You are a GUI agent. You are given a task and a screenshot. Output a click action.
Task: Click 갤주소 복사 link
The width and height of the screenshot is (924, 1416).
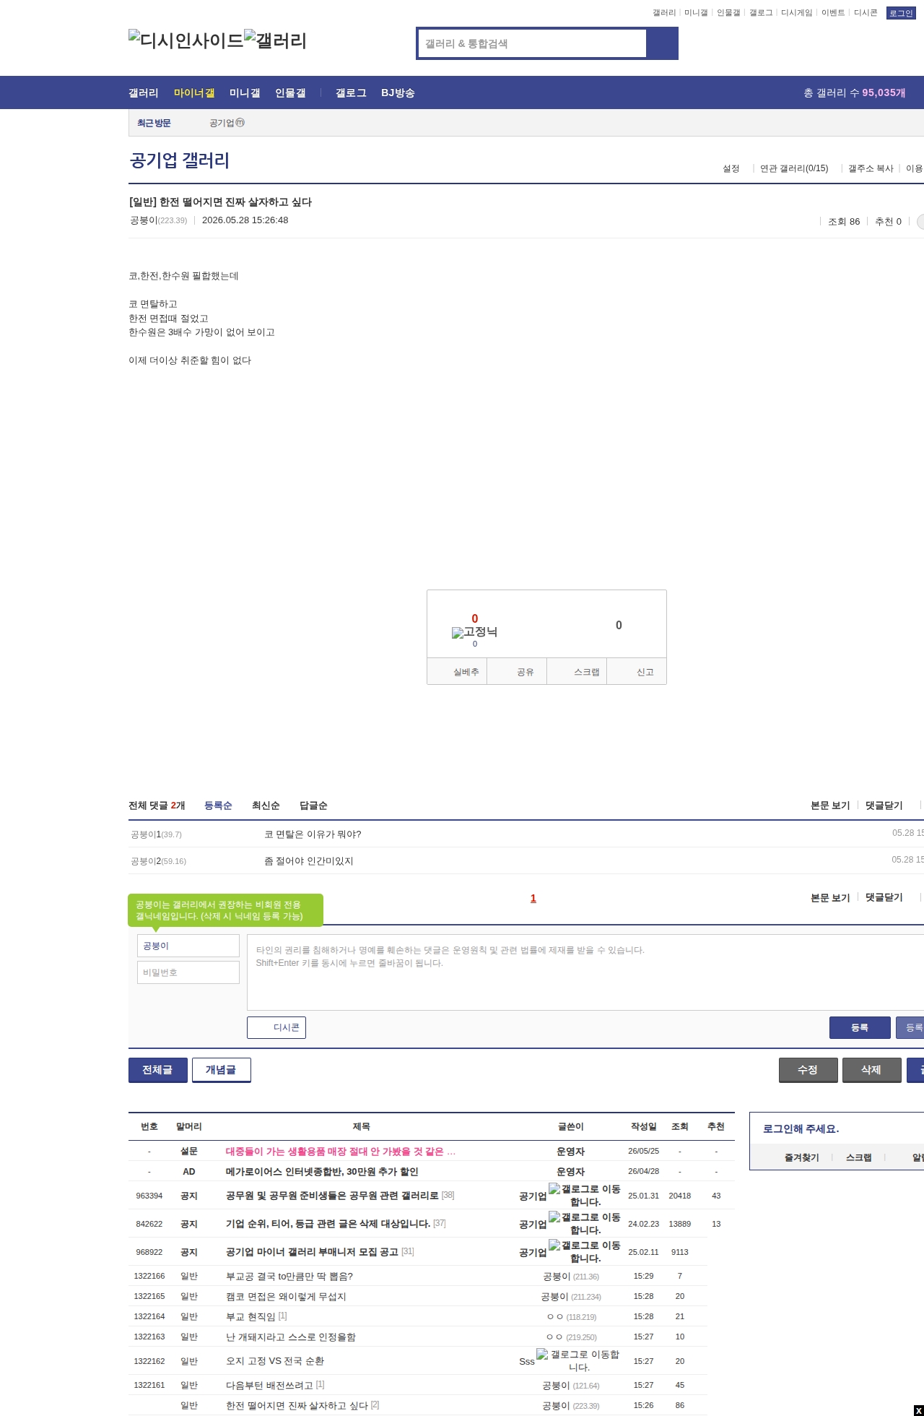pos(871,168)
